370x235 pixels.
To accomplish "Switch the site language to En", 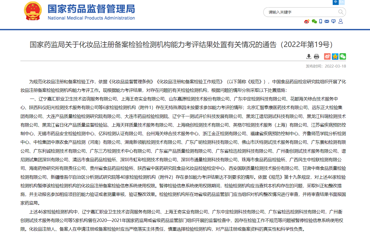I will point(342,2).
